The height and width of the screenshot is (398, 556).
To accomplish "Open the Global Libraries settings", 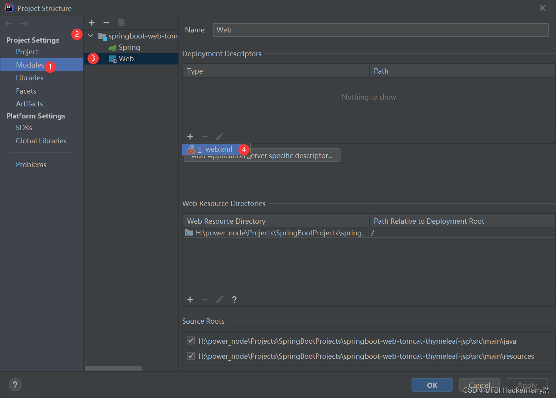I will 41,141.
